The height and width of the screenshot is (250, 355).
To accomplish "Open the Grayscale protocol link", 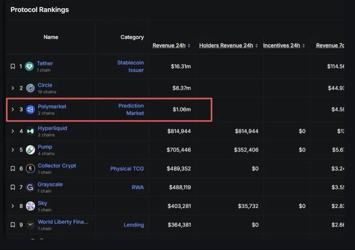I will pos(50,184).
